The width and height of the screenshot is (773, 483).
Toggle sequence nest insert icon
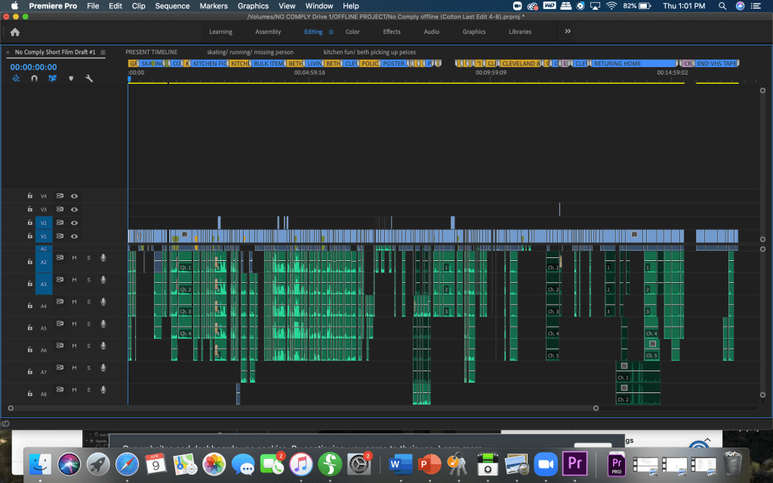(x=16, y=78)
